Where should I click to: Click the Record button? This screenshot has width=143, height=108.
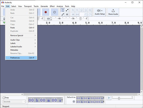(46, 12)
